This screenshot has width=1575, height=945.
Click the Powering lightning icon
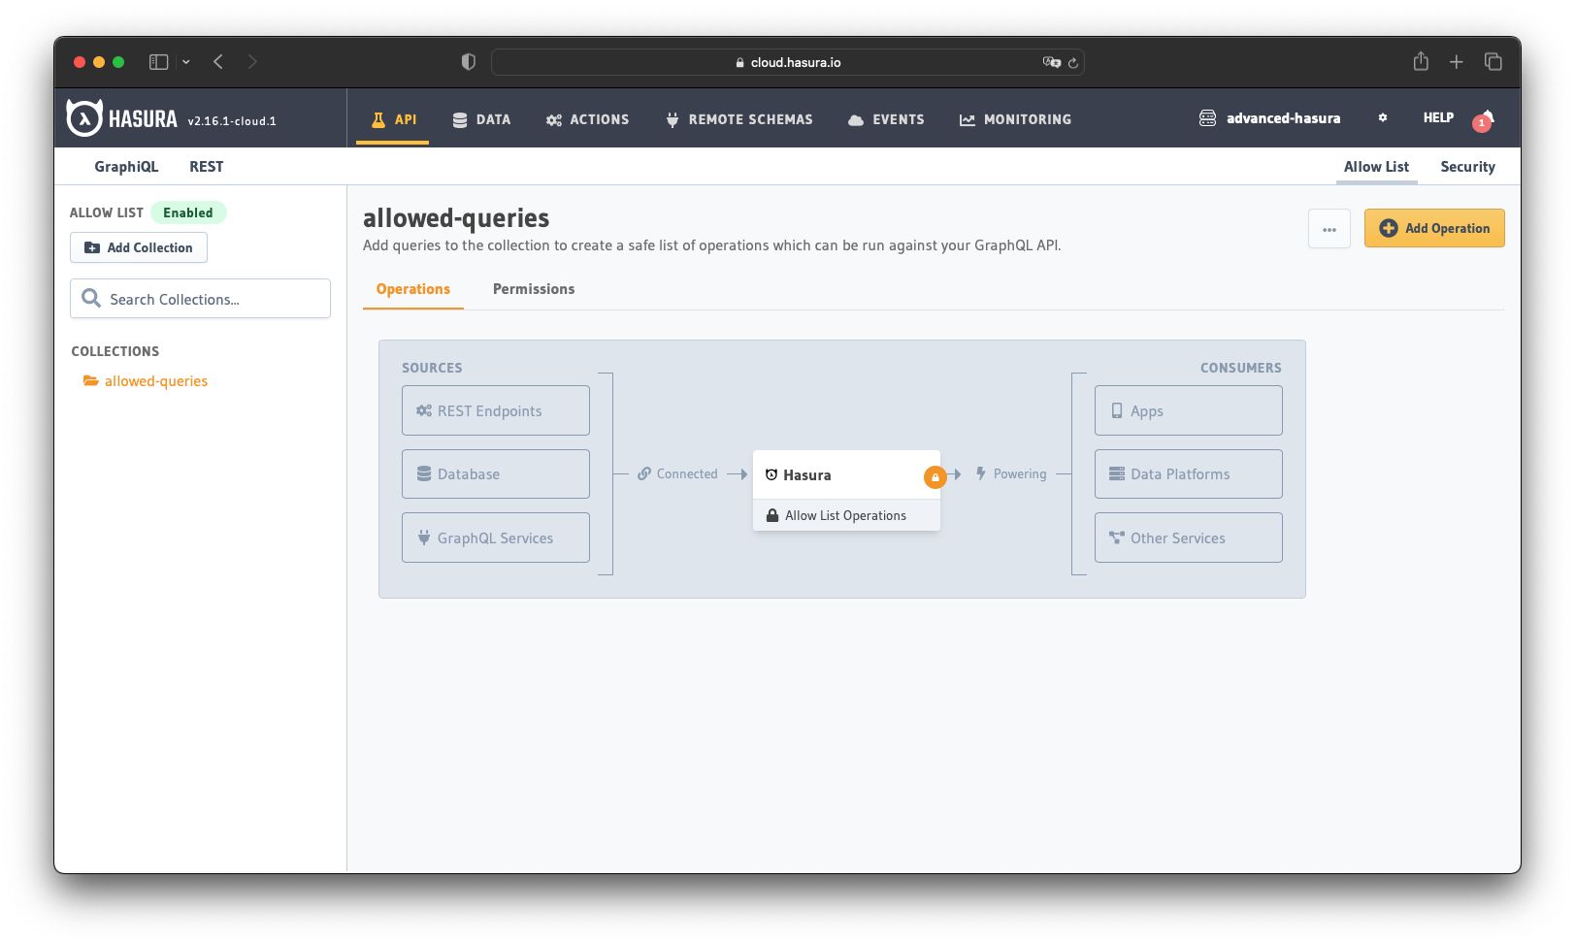(x=981, y=473)
